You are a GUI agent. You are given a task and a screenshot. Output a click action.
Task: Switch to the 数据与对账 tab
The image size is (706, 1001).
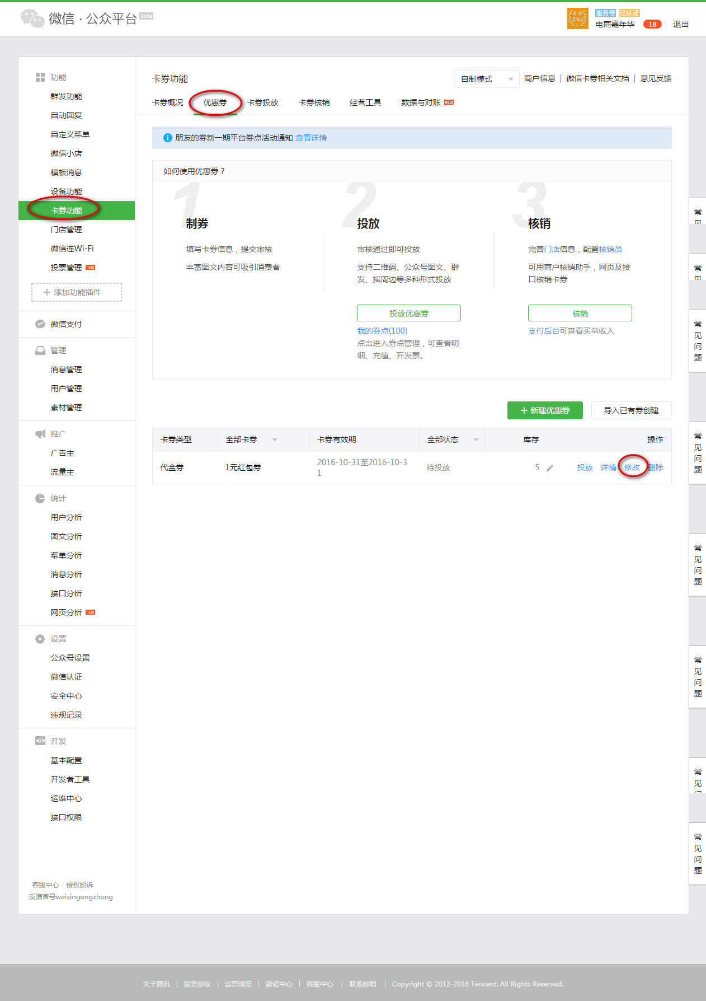click(421, 102)
